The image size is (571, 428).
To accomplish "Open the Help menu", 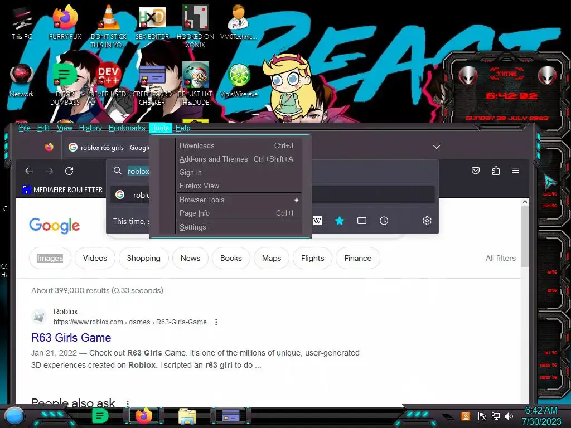I will click(183, 128).
